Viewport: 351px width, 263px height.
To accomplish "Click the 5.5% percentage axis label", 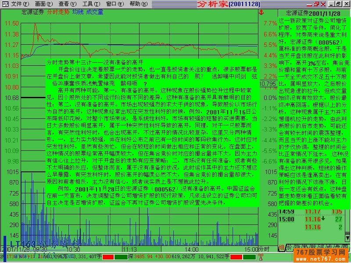I will tap(270, 45).
